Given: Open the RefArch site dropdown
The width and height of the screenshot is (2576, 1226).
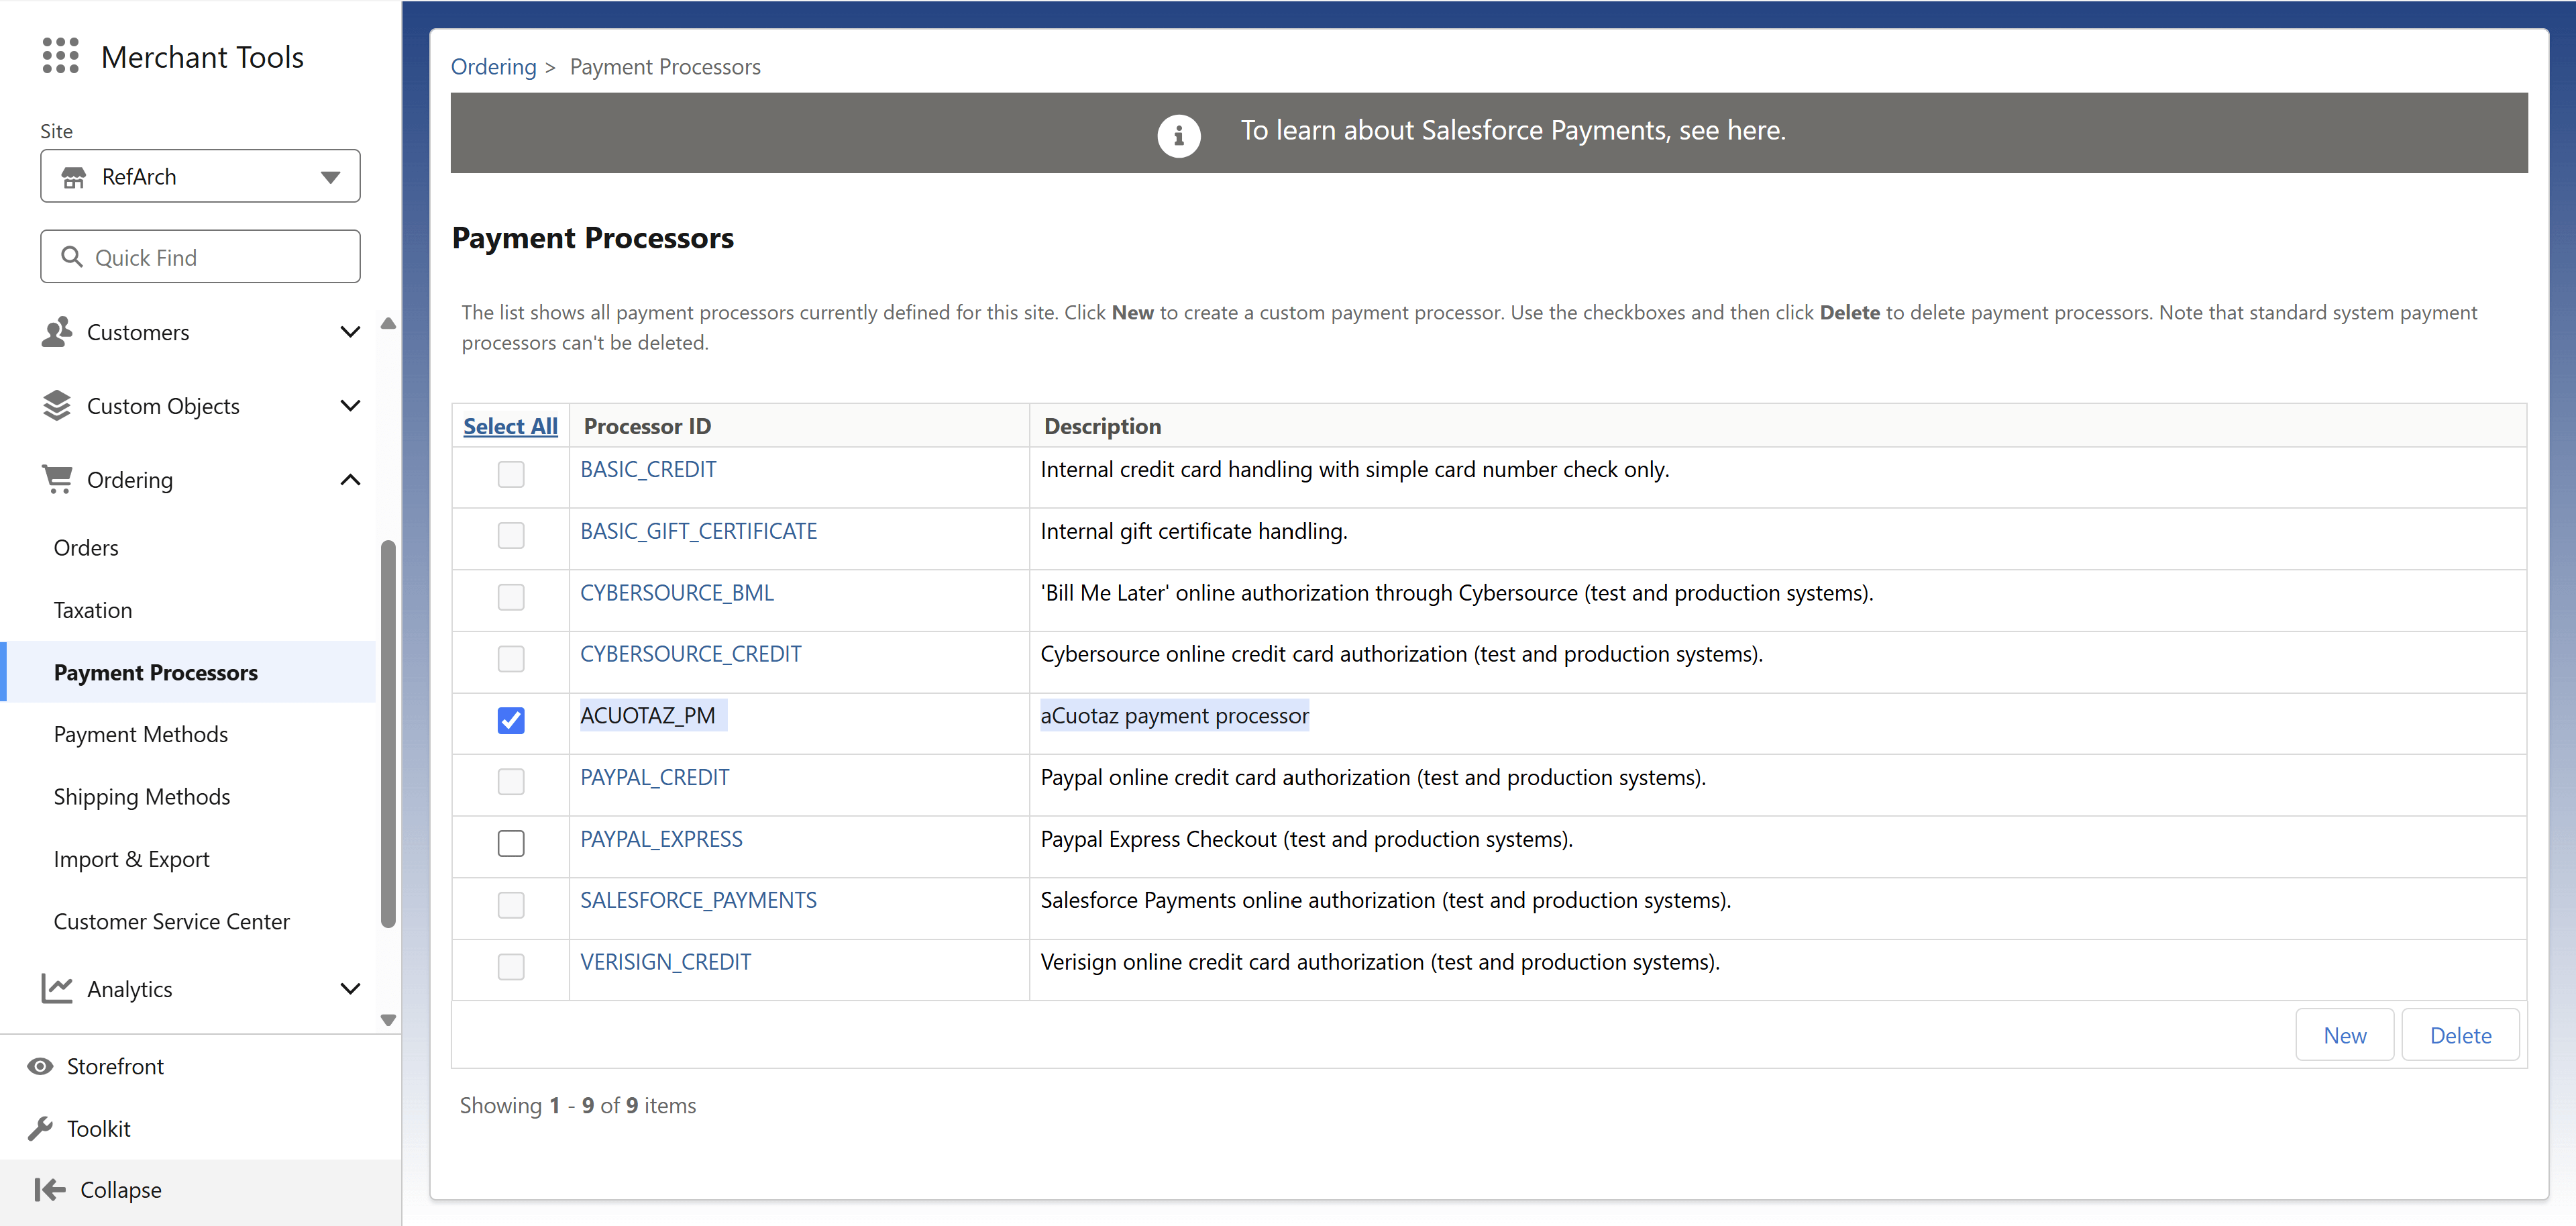Looking at the screenshot, I should [x=200, y=176].
